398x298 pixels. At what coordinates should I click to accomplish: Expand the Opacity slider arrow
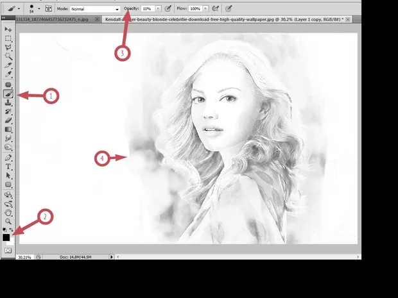tap(157, 10)
